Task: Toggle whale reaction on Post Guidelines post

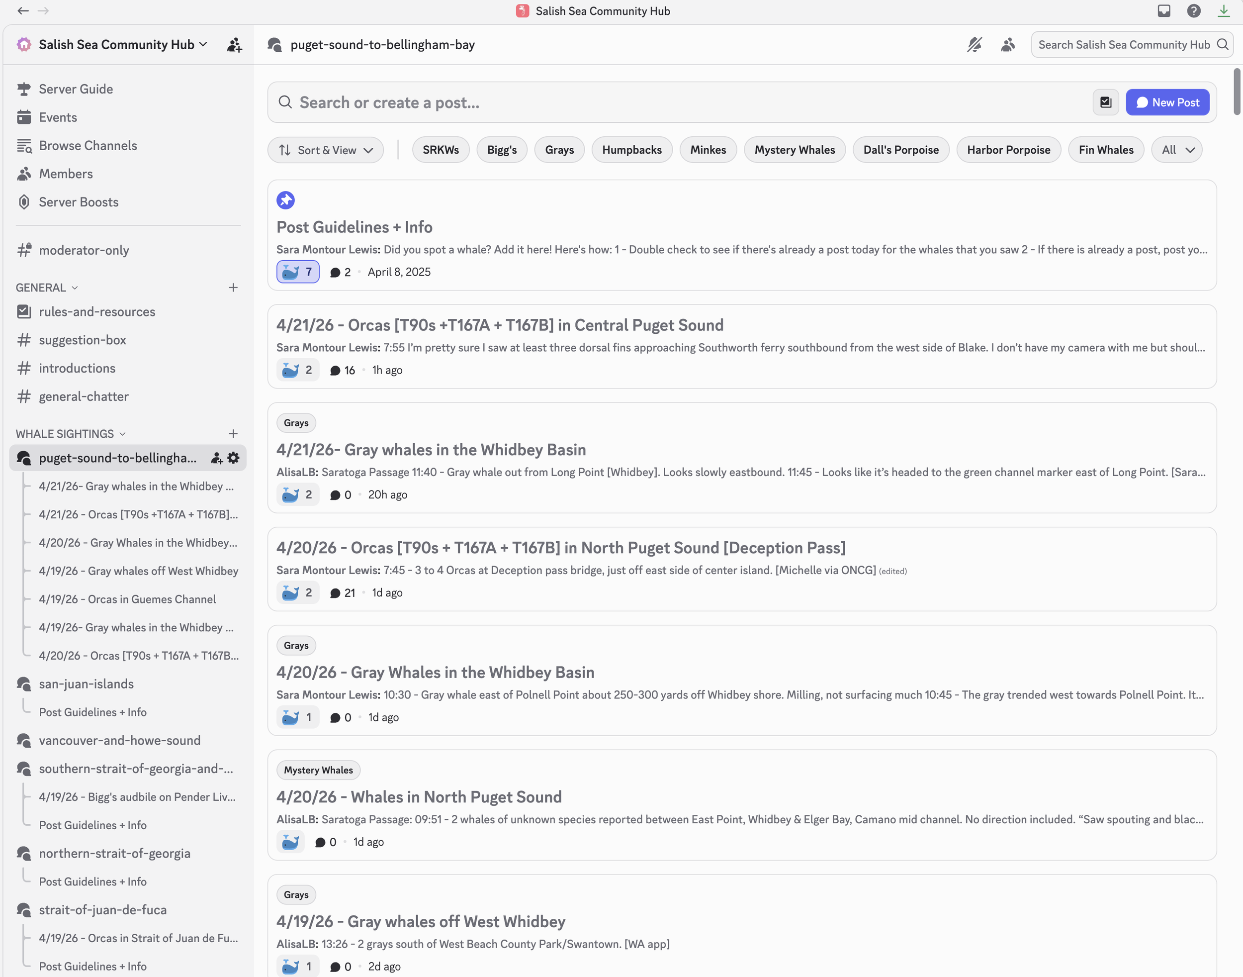Action: click(x=298, y=272)
